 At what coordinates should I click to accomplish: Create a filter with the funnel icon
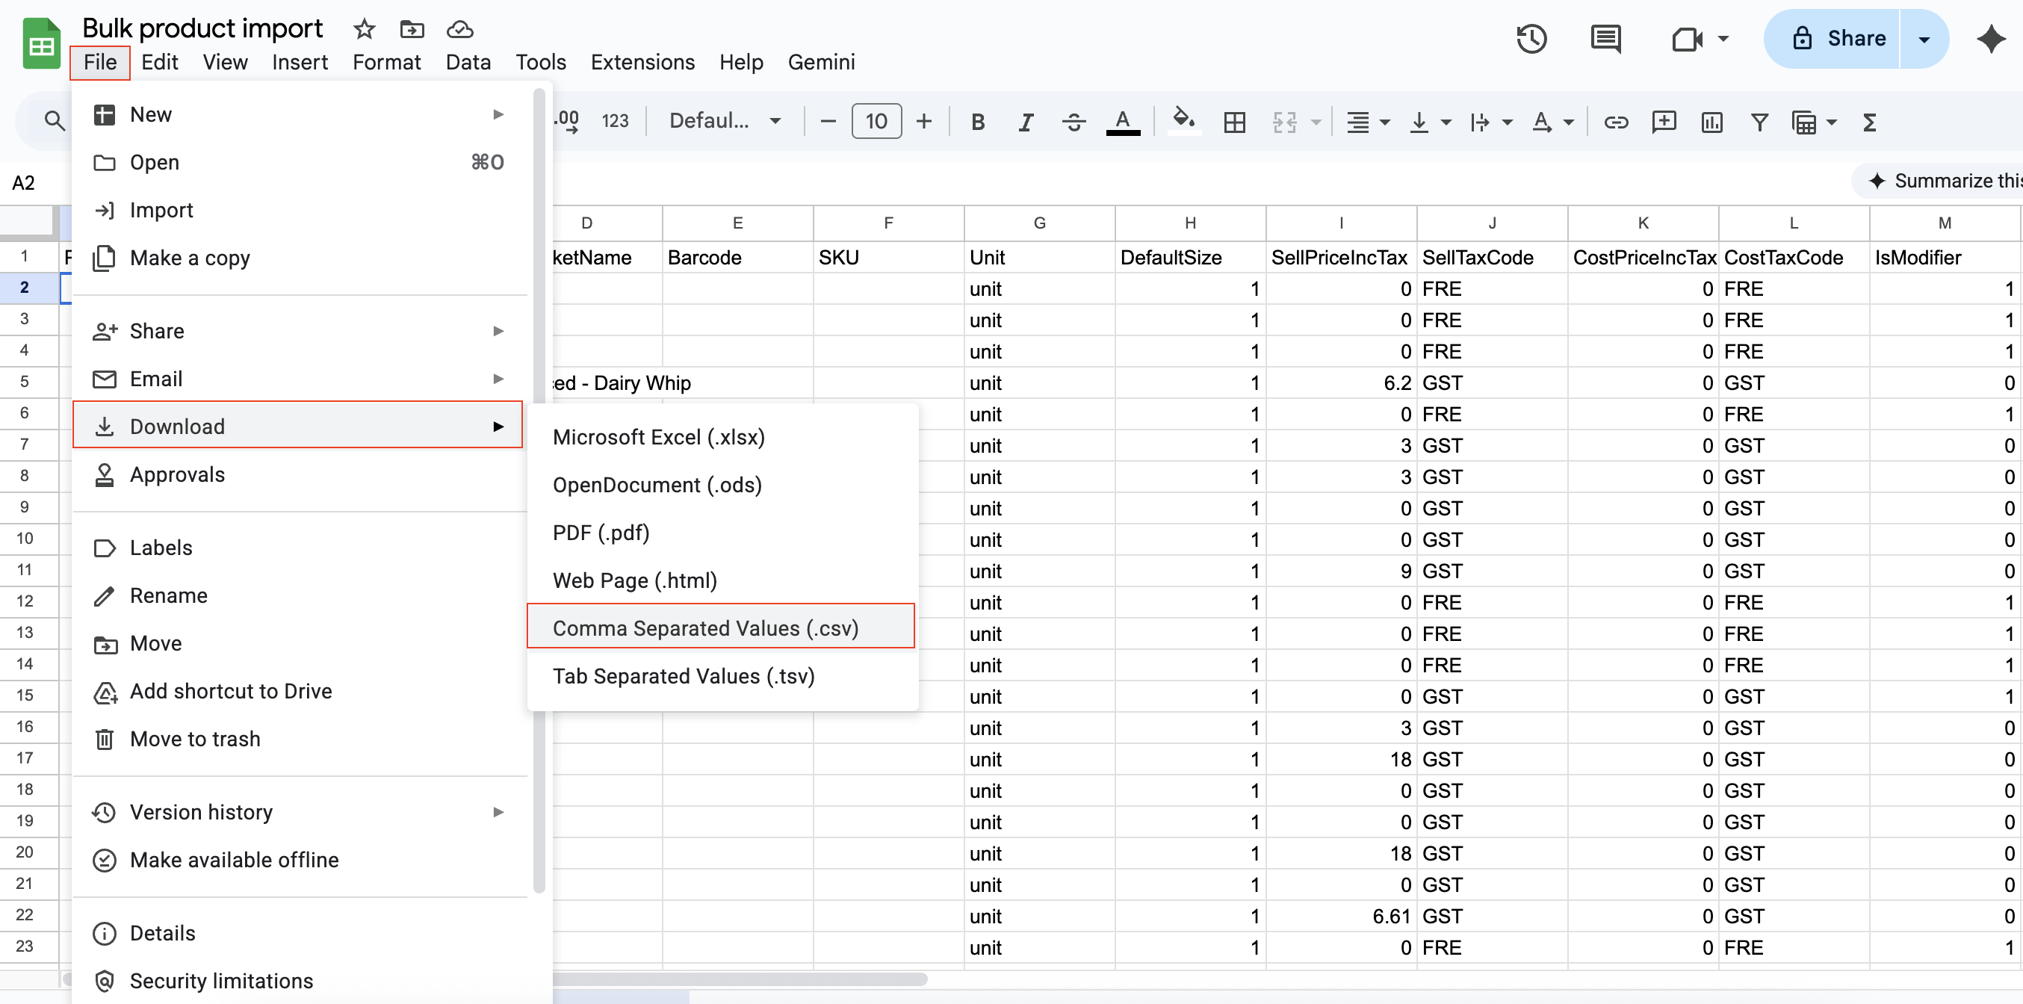coord(1759,122)
